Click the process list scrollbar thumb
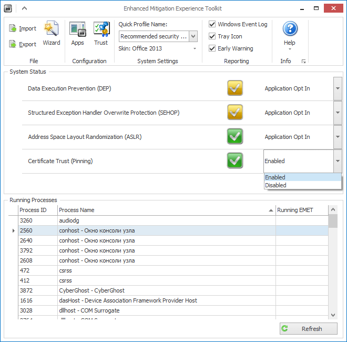This screenshot has height=342, width=347. click(333, 221)
